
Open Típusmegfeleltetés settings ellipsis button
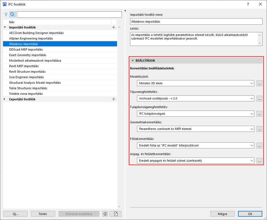coord(259,98)
